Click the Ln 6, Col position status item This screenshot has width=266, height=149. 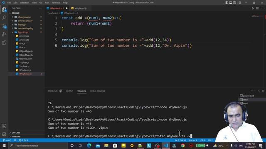point(180,140)
